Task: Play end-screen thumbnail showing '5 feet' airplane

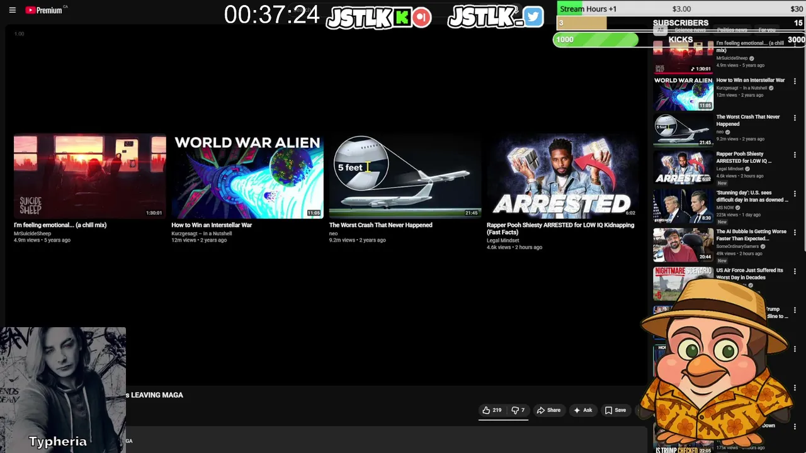Action: point(405,176)
